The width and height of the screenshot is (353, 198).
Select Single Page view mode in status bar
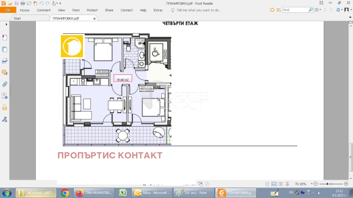[x=267, y=184]
